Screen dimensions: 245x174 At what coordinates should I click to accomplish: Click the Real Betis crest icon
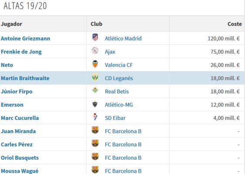[x=95, y=90]
